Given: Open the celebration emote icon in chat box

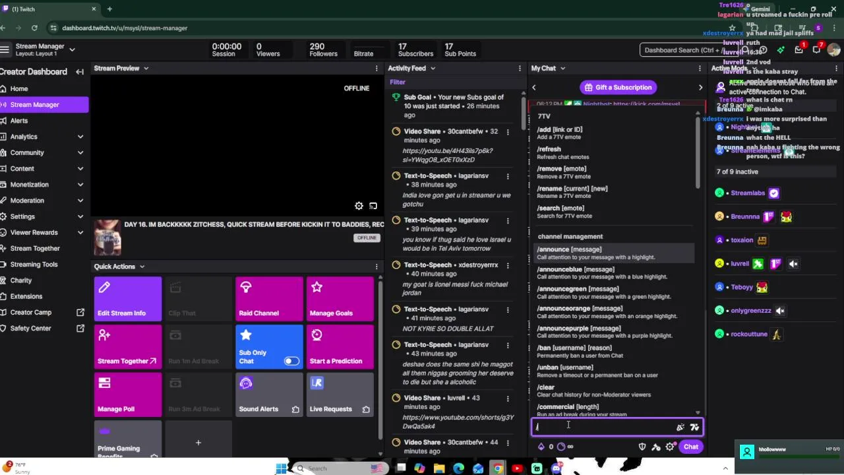Looking at the screenshot, I should (x=680, y=427).
